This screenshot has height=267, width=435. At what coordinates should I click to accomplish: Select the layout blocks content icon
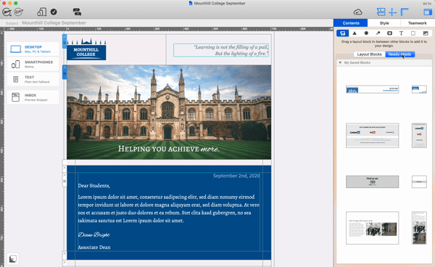343,33
